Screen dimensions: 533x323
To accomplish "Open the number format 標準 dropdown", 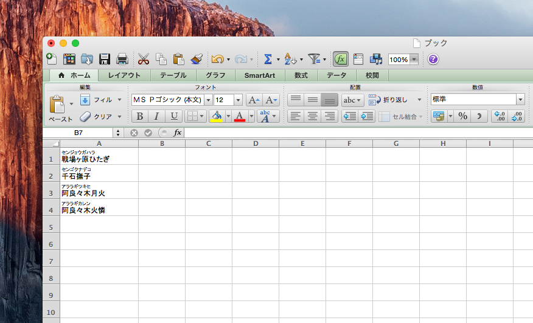I will 520,99.
